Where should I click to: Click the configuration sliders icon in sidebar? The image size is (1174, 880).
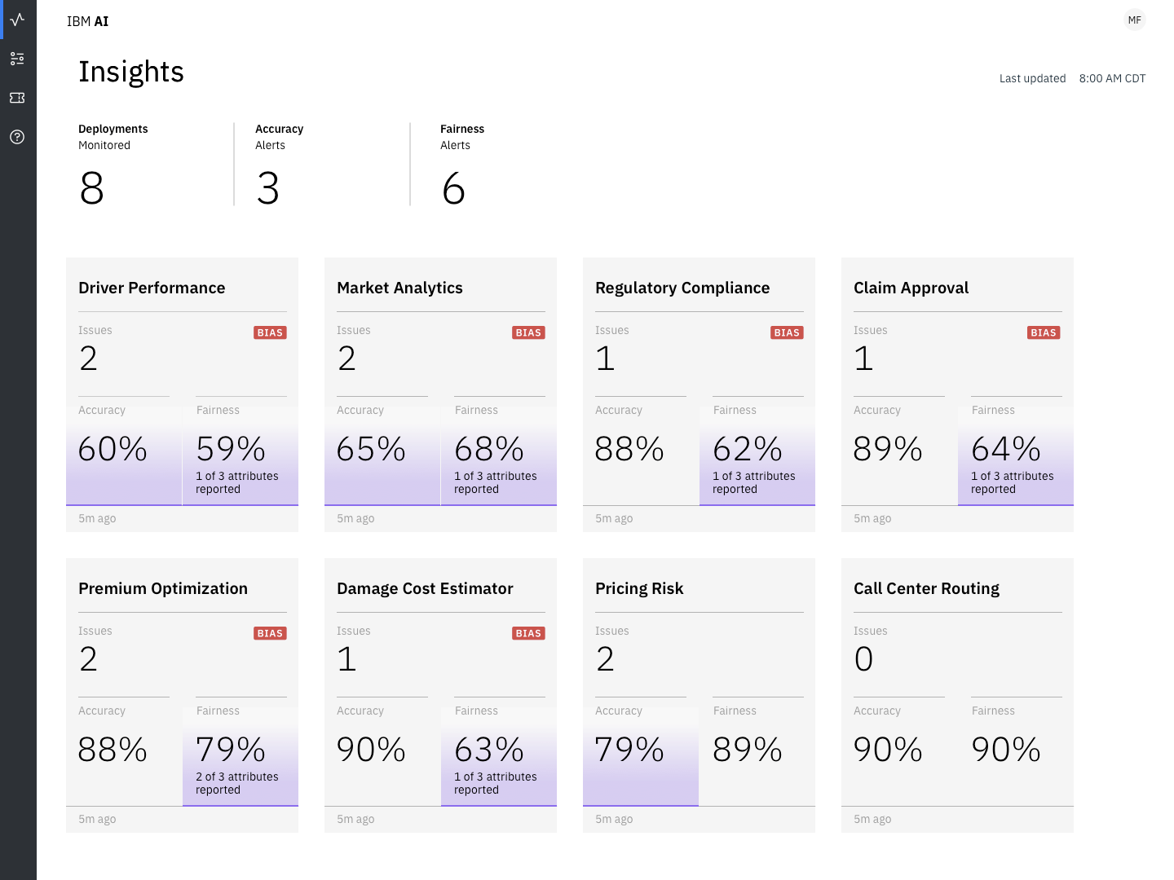[17, 59]
